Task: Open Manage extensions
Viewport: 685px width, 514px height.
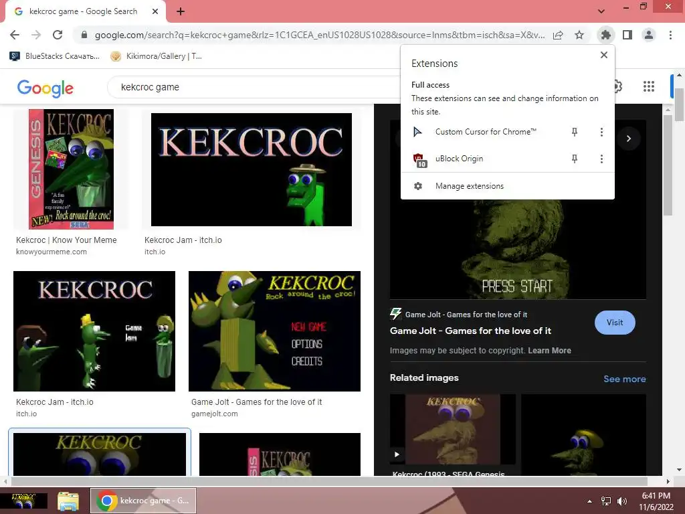Action: pos(469,186)
